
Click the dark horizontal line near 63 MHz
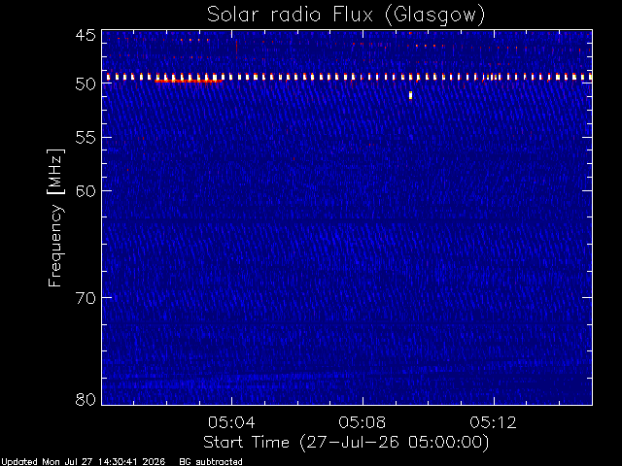click(347, 220)
